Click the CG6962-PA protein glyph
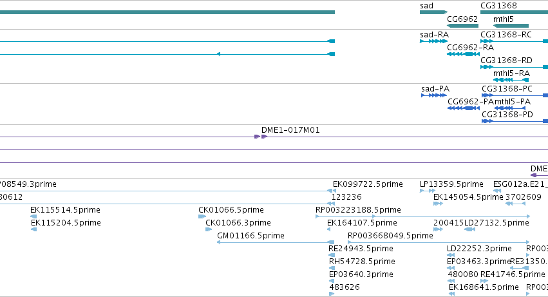This screenshot has height=297, width=548. click(464, 108)
